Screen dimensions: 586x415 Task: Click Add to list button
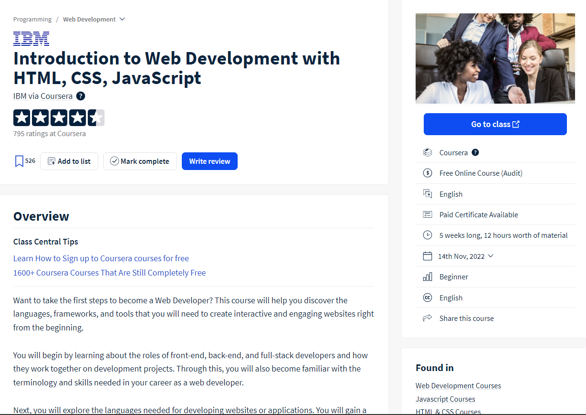(69, 161)
